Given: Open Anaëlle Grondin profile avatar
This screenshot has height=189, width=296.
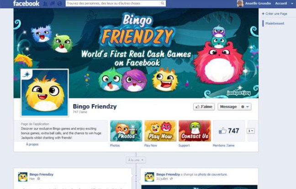Looking at the screenshot, I should (240, 3).
